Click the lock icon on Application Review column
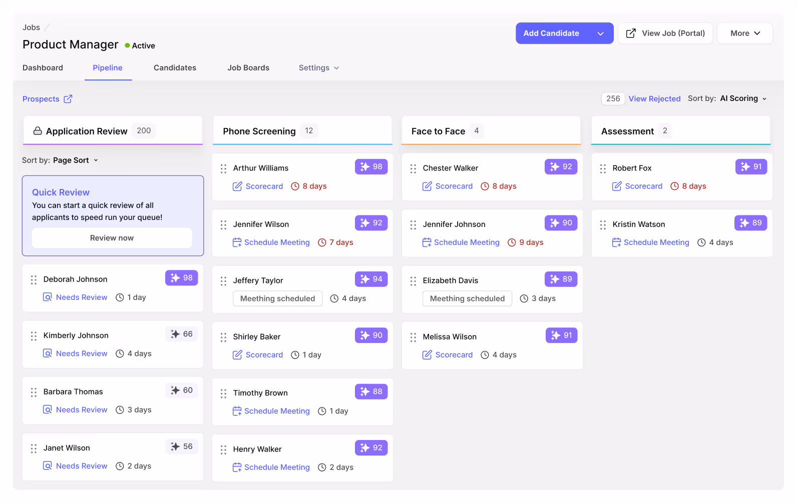Viewport: 797px width, 503px height. pos(38,131)
